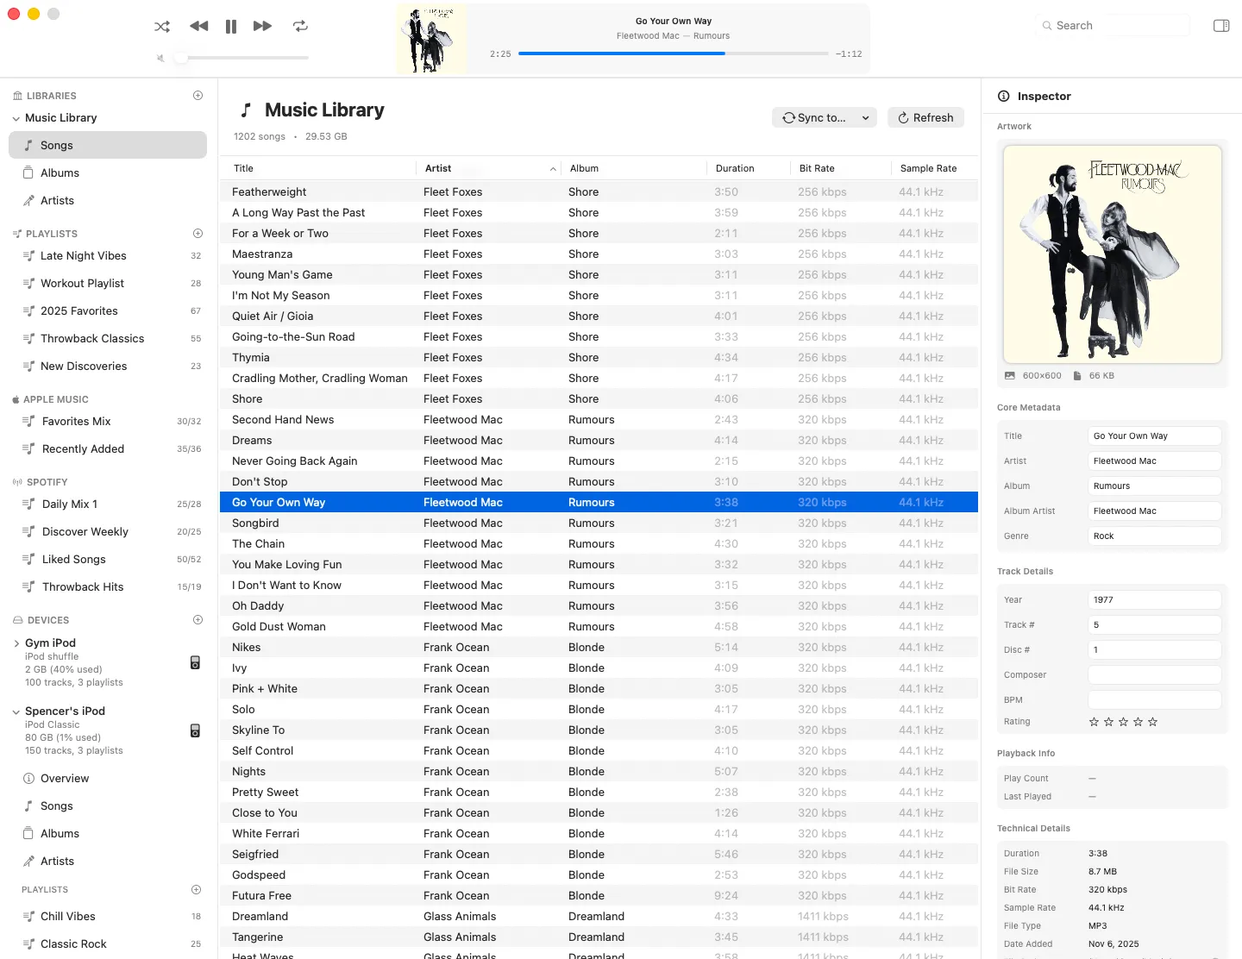Image resolution: width=1242 pixels, height=959 pixels.
Task: Sort songs by Title column
Action: 317,168
